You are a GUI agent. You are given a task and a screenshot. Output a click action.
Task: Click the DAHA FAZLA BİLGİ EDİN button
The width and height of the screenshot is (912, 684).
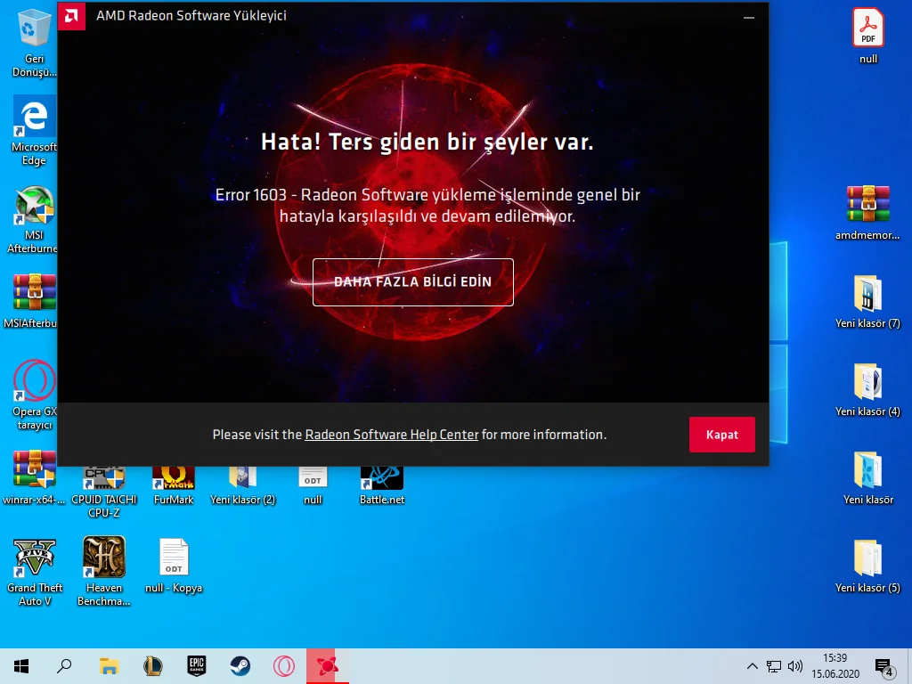413,282
